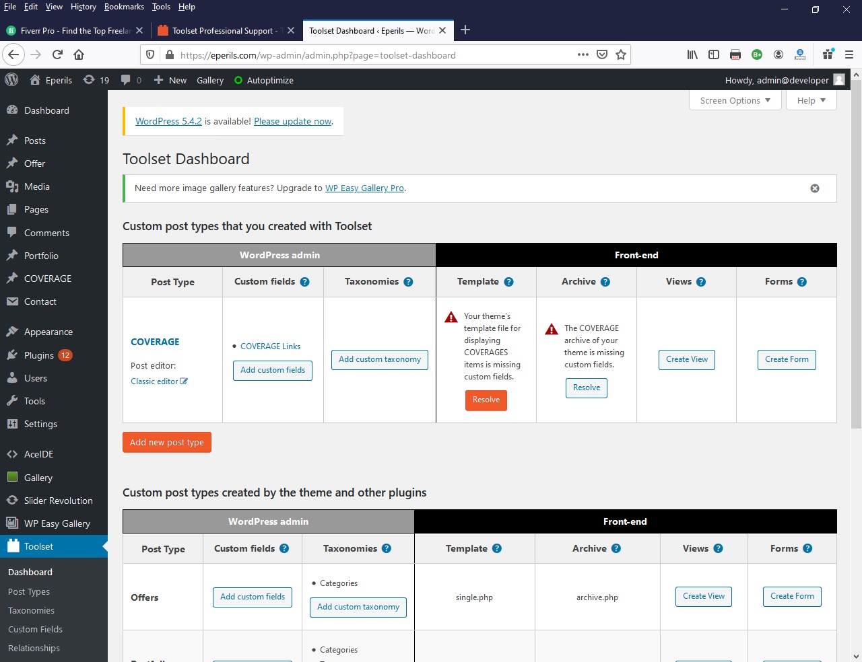Image resolution: width=862 pixels, height=662 pixels.
Task: Click Create Form in the Offers row
Action: click(792, 597)
